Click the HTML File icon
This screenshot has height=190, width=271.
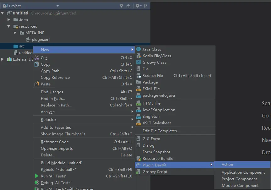[x=138, y=103]
